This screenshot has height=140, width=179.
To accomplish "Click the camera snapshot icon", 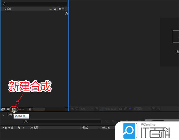I will tap(121, 109).
